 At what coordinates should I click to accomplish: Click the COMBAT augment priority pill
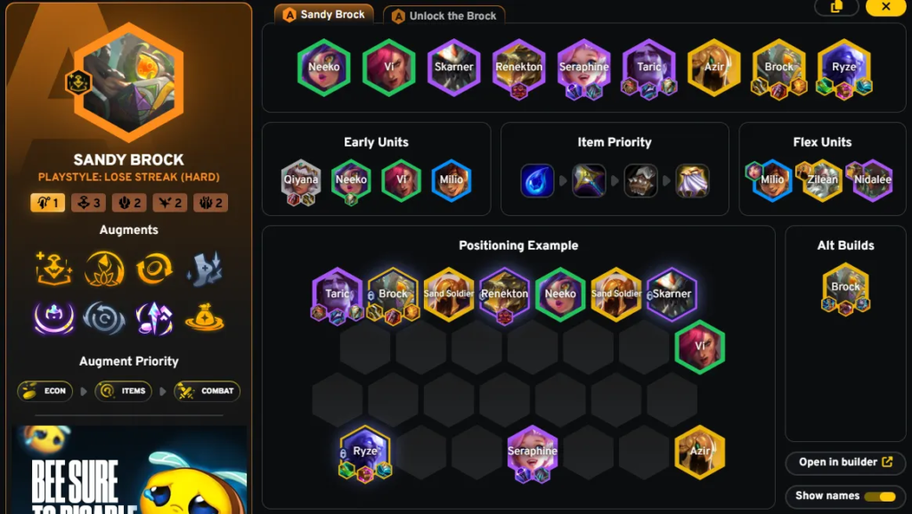pos(207,391)
